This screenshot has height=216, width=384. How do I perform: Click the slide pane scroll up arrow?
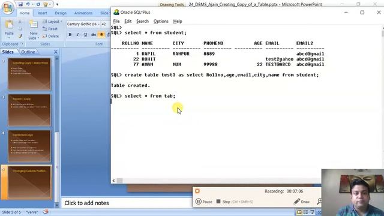57,59
